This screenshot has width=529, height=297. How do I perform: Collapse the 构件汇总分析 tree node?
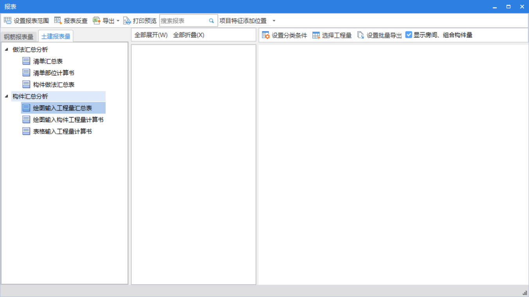click(x=6, y=96)
